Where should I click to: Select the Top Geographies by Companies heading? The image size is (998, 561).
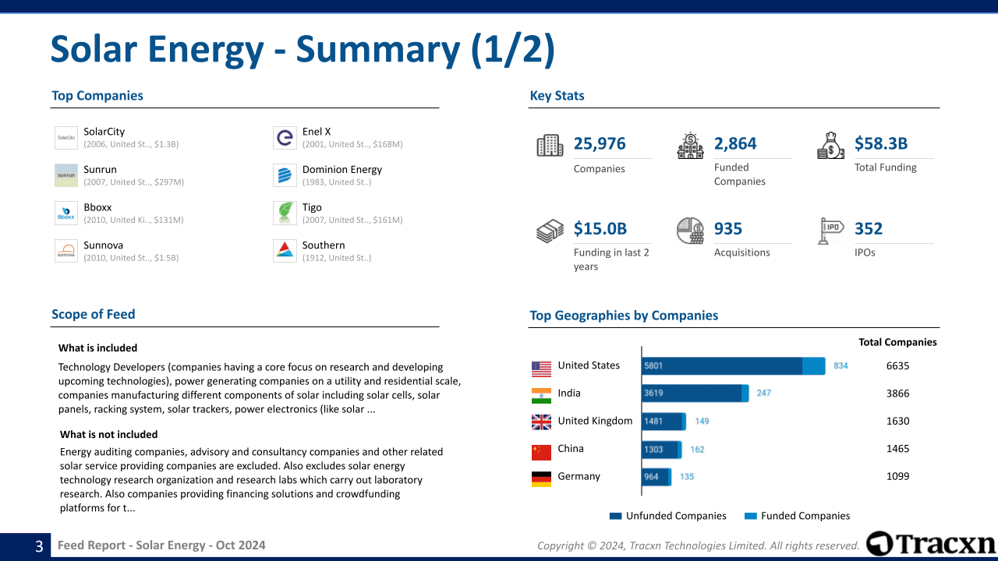[624, 316]
